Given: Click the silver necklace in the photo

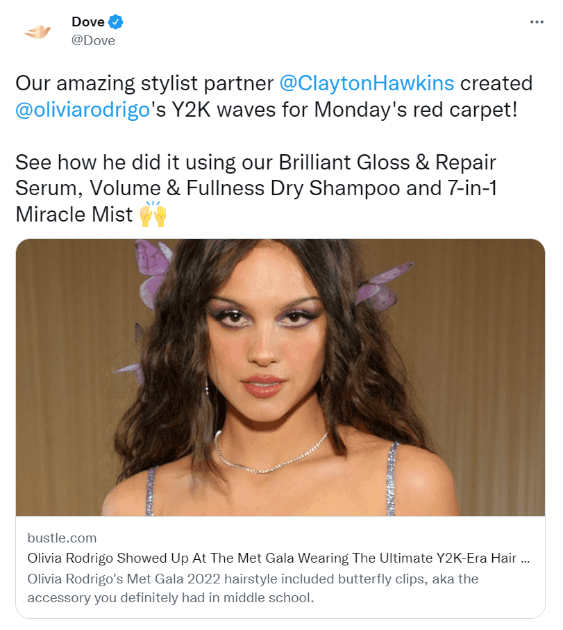Looking at the screenshot, I should click(271, 451).
